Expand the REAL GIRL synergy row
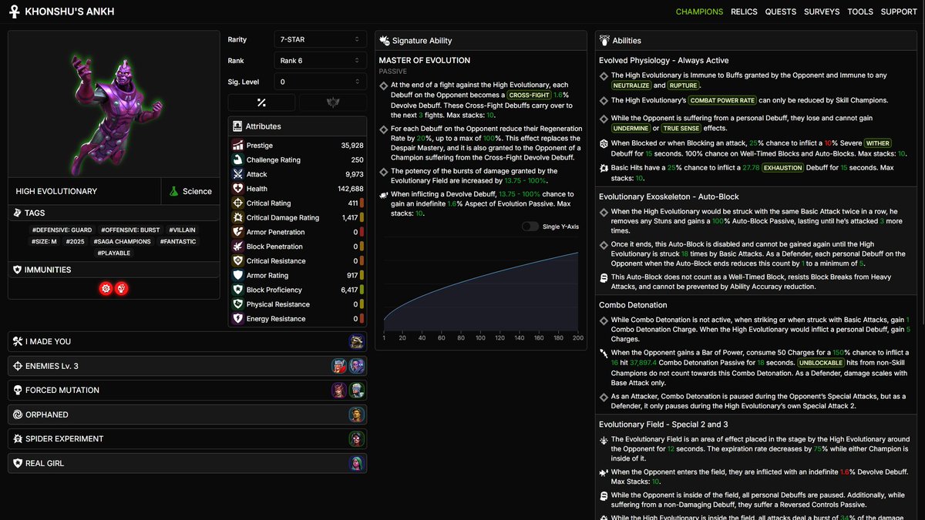The height and width of the screenshot is (520, 925). [187, 463]
